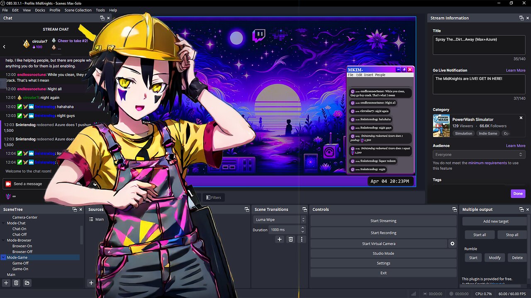The image size is (531, 298).
Task: Open the File menu
Action: [x=5, y=10]
